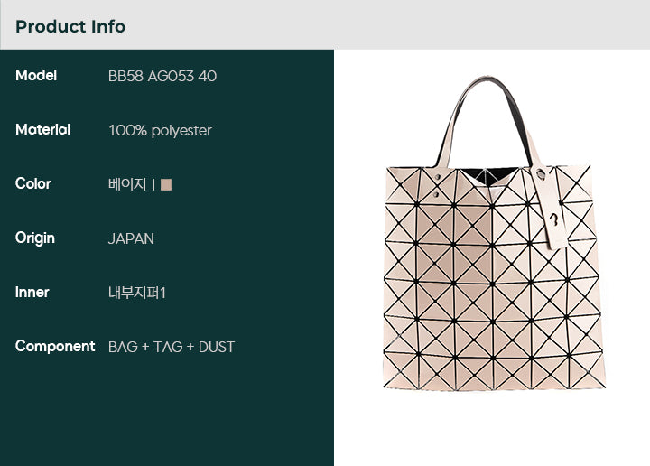Screen dimensions: 650x466
Task: Click the Product Info header title
Action: (x=70, y=26)
